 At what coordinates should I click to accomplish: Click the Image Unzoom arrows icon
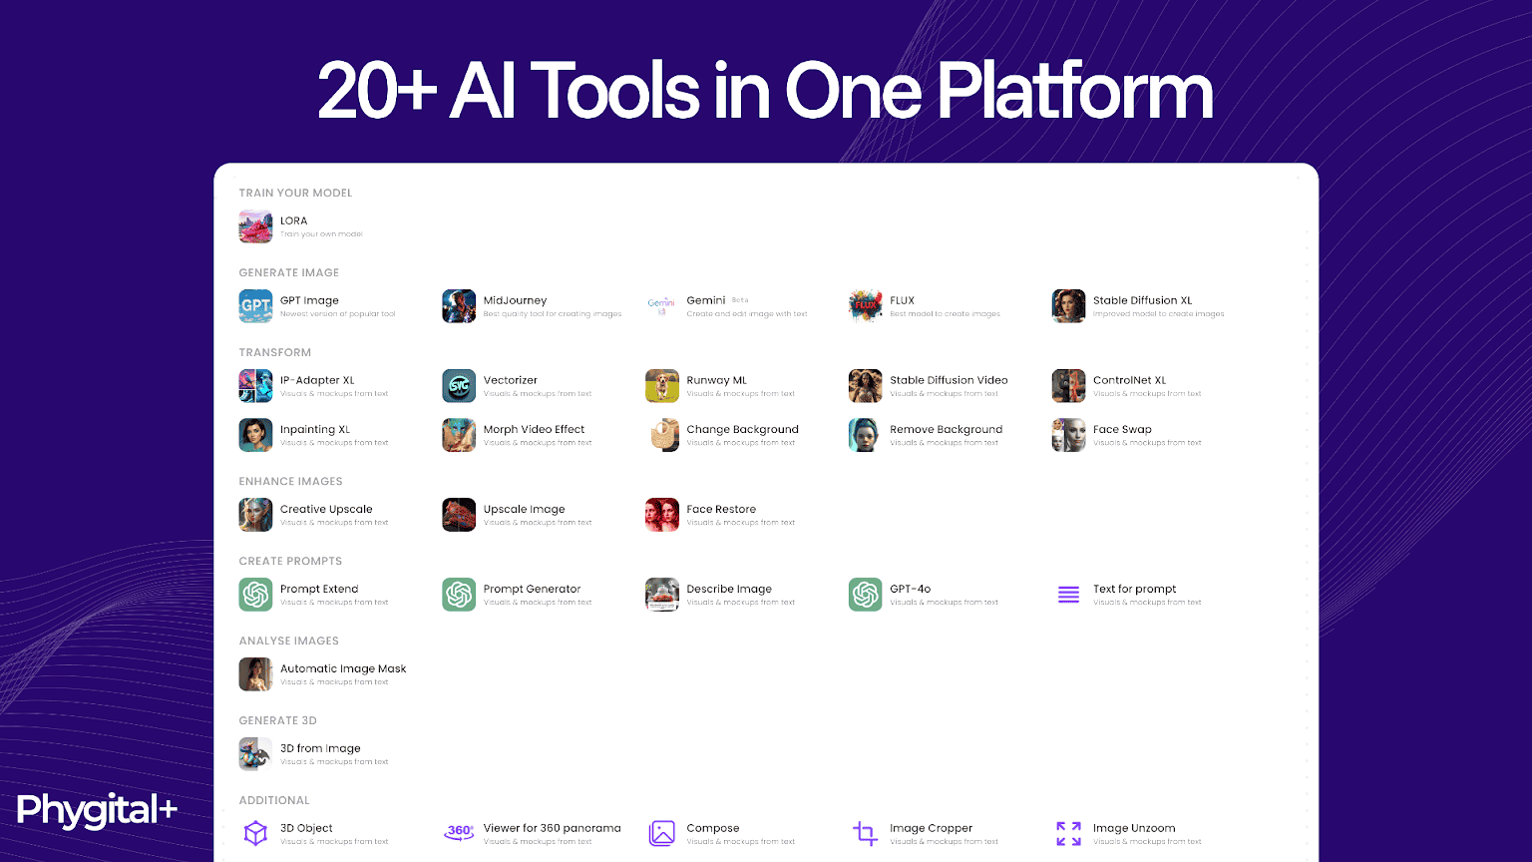(1068, 833)
